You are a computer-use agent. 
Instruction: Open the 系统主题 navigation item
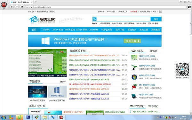tap(144, 30)
